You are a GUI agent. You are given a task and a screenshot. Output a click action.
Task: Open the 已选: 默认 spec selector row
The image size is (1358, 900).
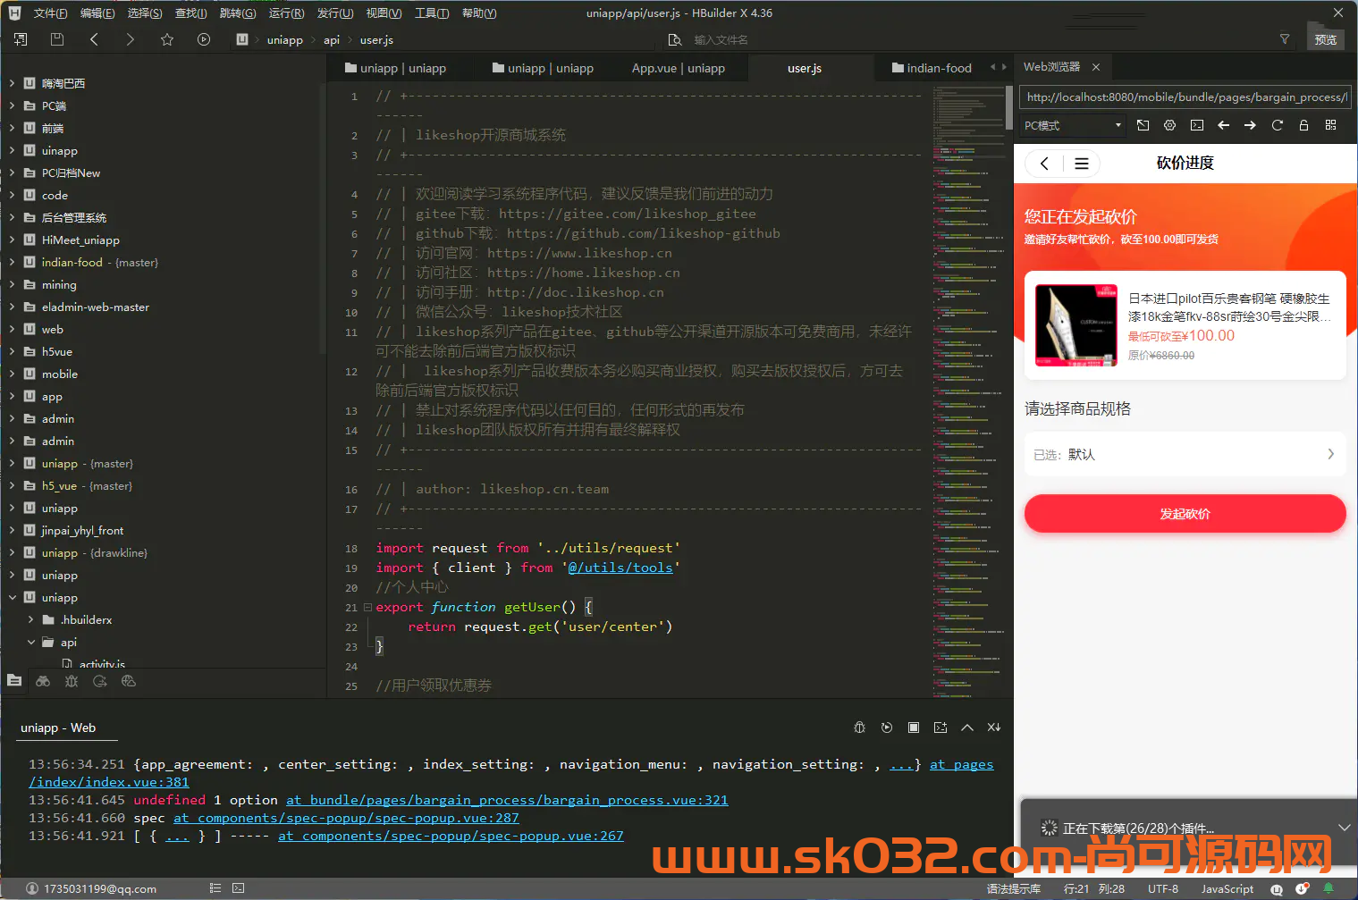(x=1185, y=454)
